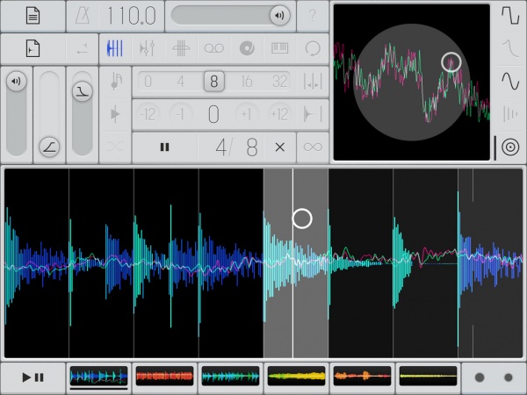Toggle the shuffle slices icon
Image resolution: width=527 pixels, height=395 pixels.
pos(115,147)
